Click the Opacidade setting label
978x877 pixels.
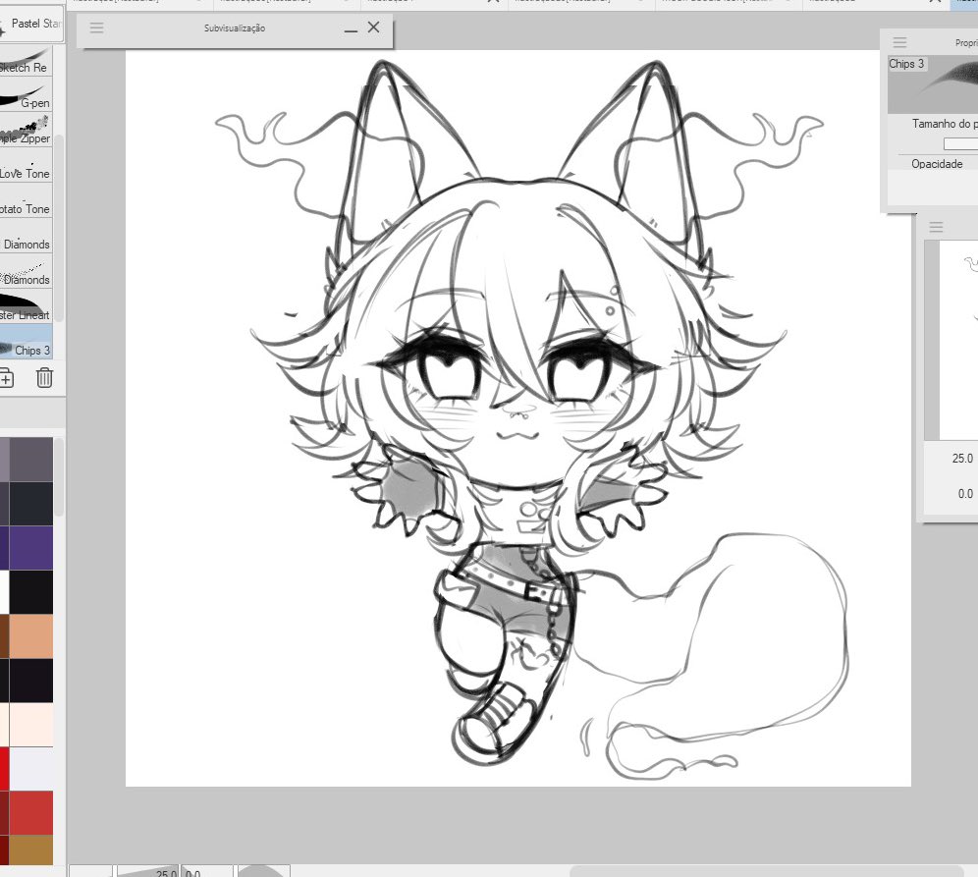937,164
